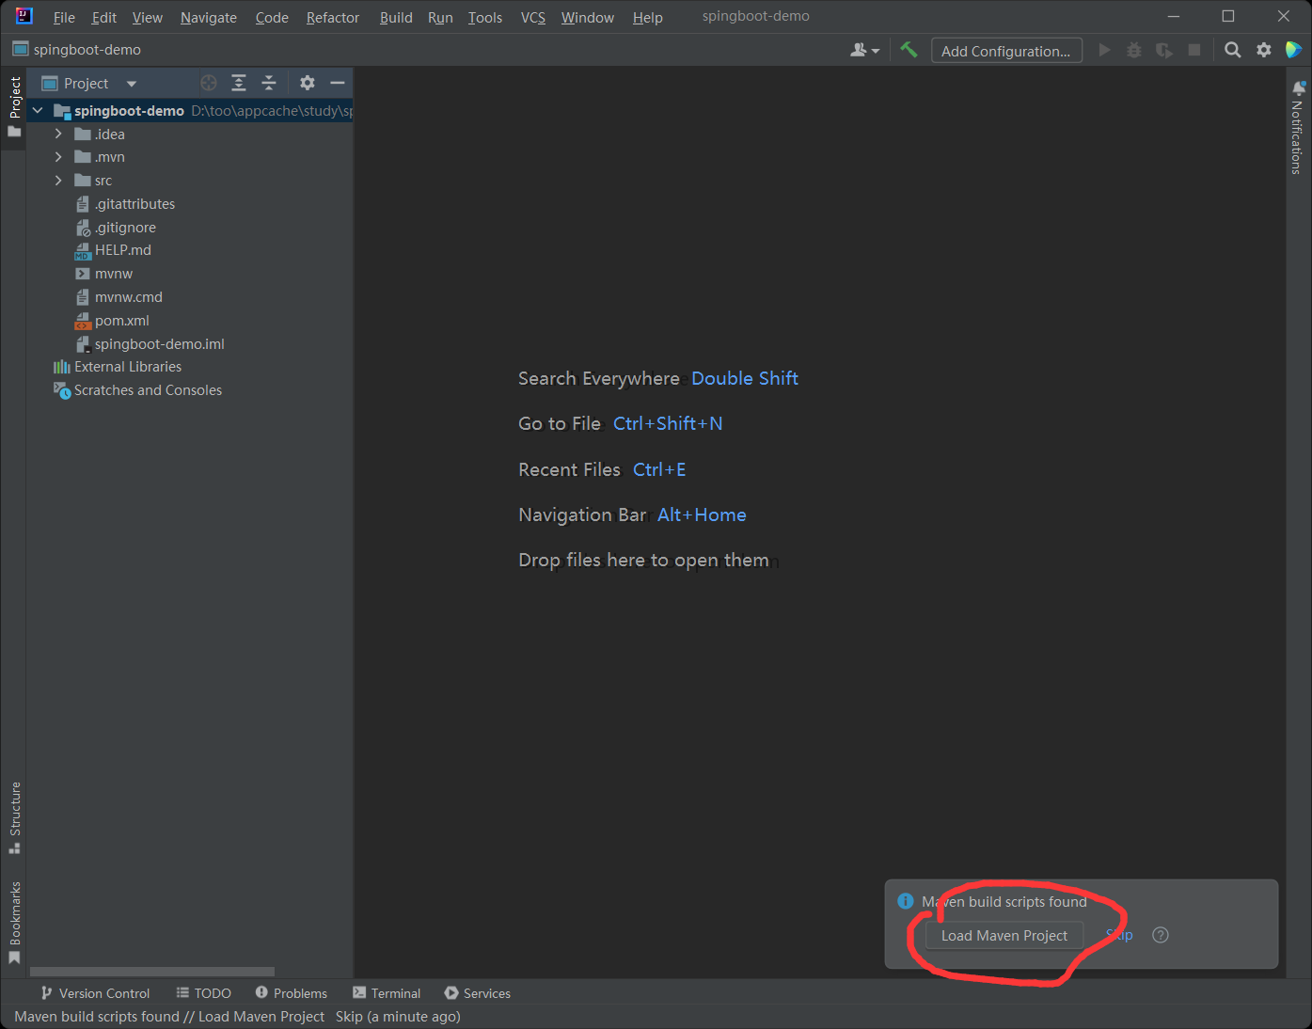
Task: Open the Tools menu
Action: pyautogui.click(x=485, y=17)
